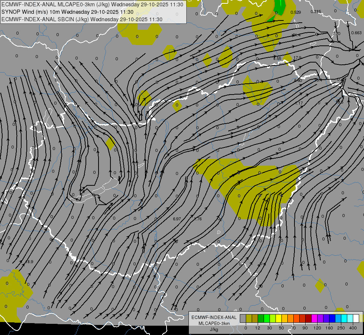The image size is (364, 335).
Task: Select the dark green legend swatch
Action: (261, 318)
